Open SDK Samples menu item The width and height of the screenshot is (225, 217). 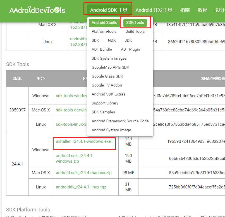tap(103, 112)
